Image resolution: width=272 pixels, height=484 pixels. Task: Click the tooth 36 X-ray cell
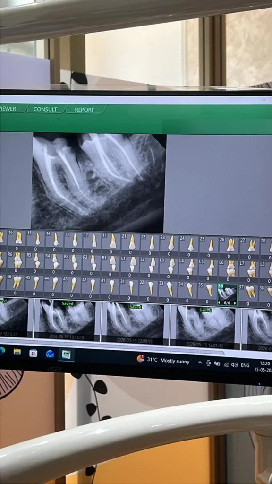(228, 295)
